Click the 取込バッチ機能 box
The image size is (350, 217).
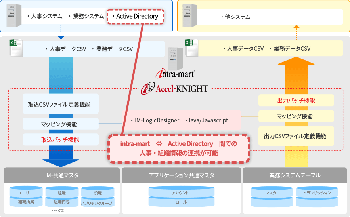pyautogui.click(x=61, y=140)
